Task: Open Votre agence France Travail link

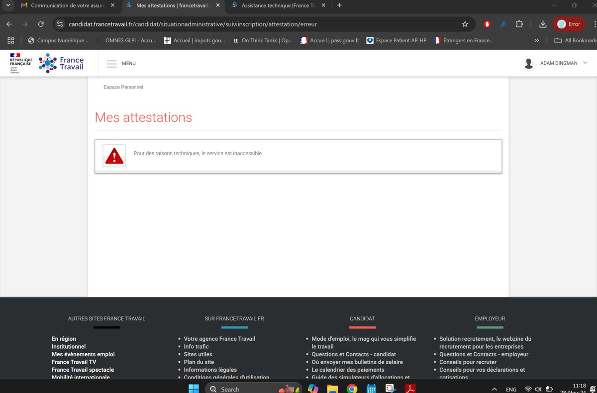Action: pos(219,339)
